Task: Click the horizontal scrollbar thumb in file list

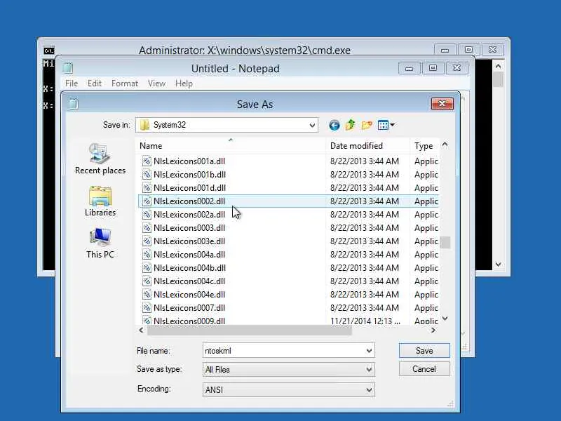Action: (250, 330)
